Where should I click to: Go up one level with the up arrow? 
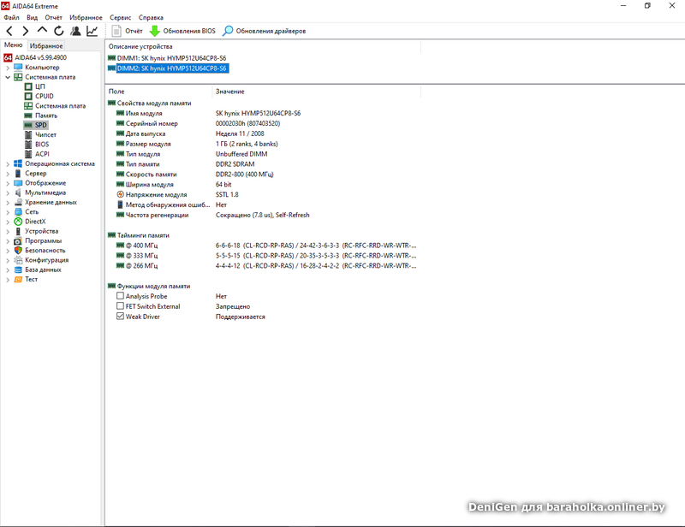(x=42, y=31)
